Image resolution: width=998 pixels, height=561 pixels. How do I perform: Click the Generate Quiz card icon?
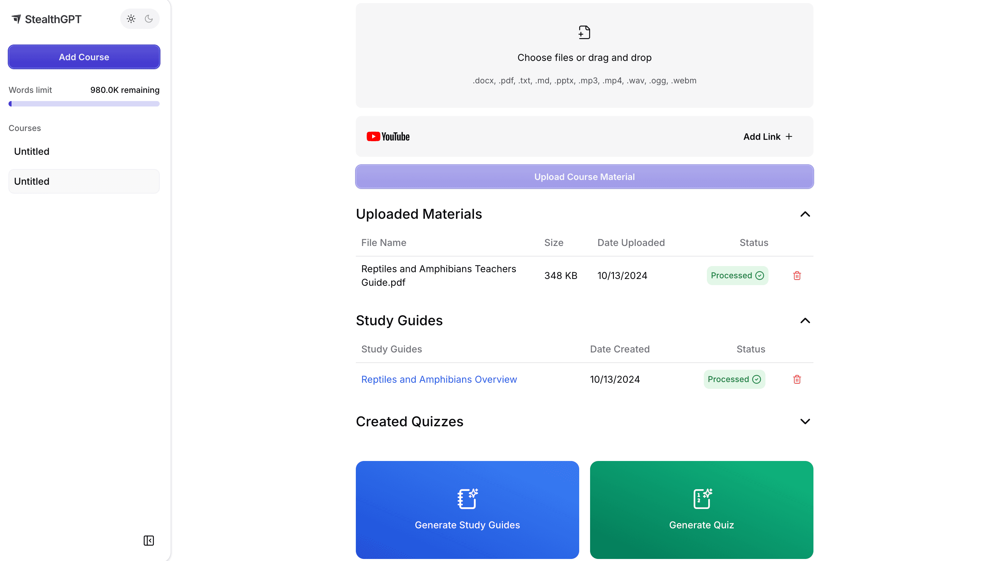[702, 499]
